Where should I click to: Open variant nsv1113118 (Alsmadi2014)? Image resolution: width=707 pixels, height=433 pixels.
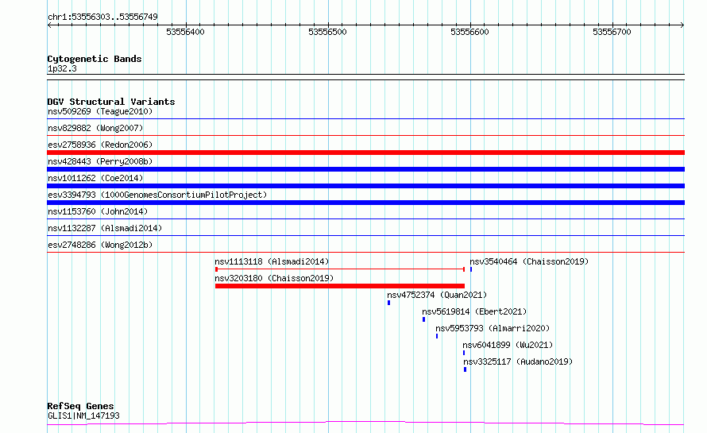coord(272,261)
